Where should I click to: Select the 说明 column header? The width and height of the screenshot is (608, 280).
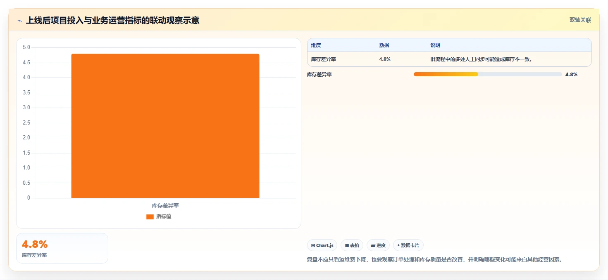pyautogui.click(x=435, y=45)
